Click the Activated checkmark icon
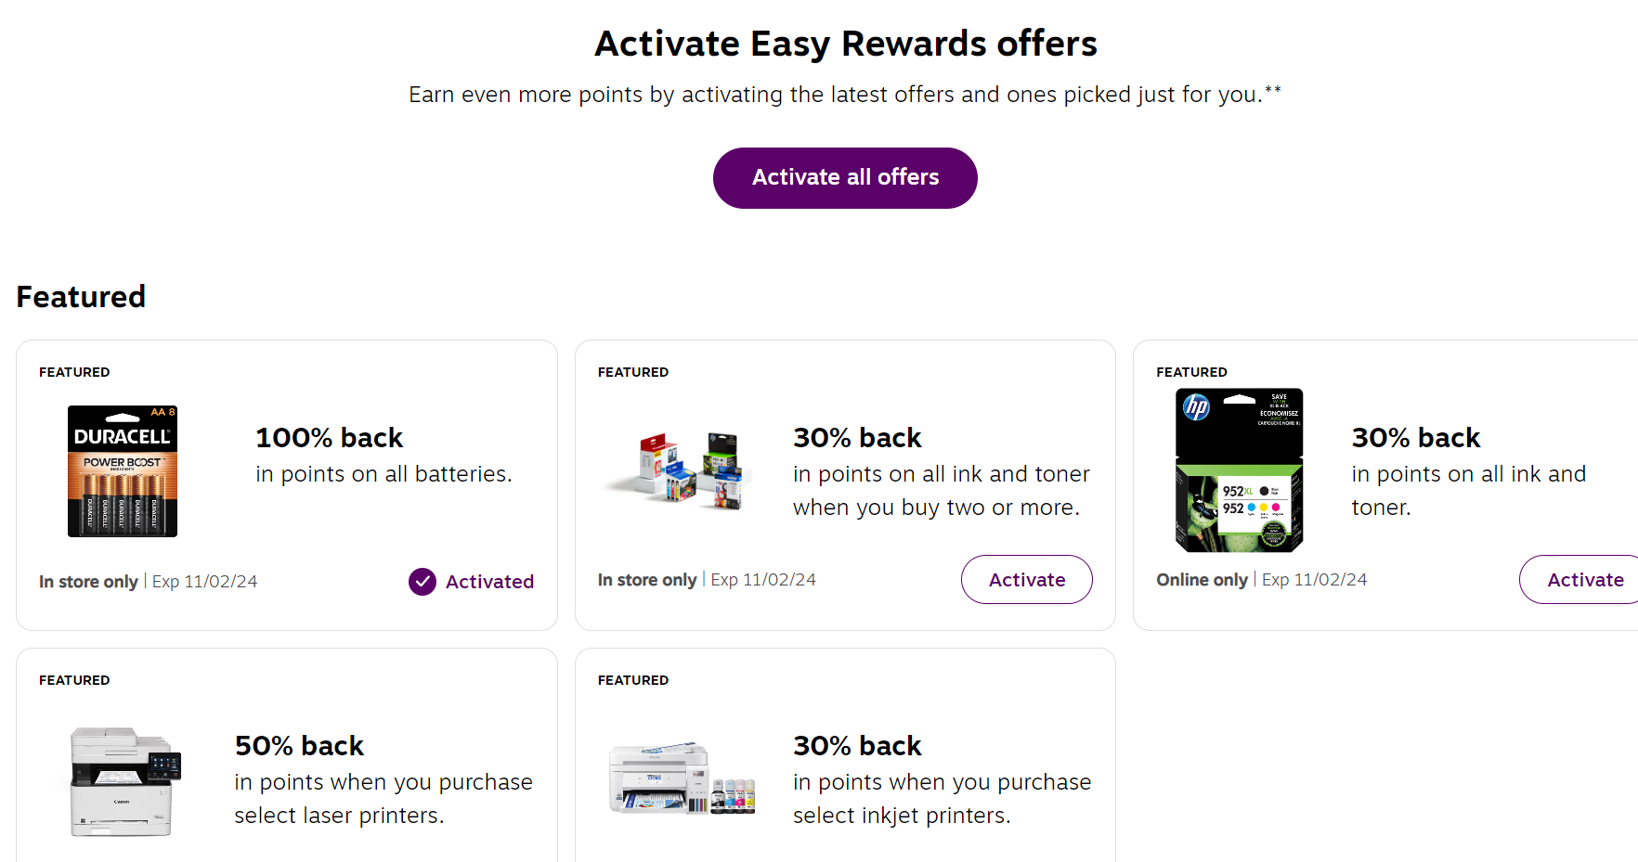1638x862 pixels. 422,581
